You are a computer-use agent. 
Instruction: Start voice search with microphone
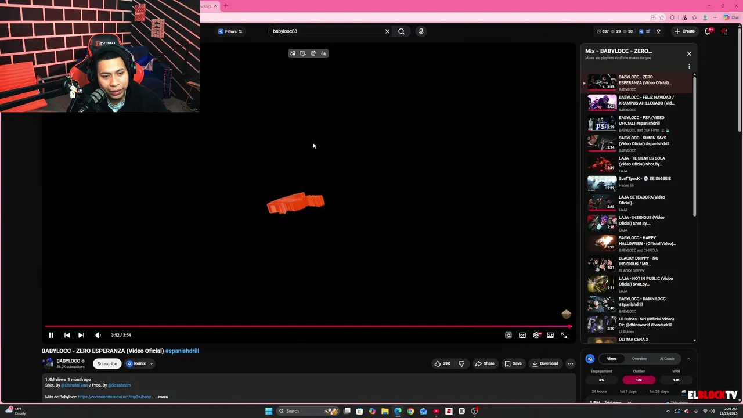point(421,31)
